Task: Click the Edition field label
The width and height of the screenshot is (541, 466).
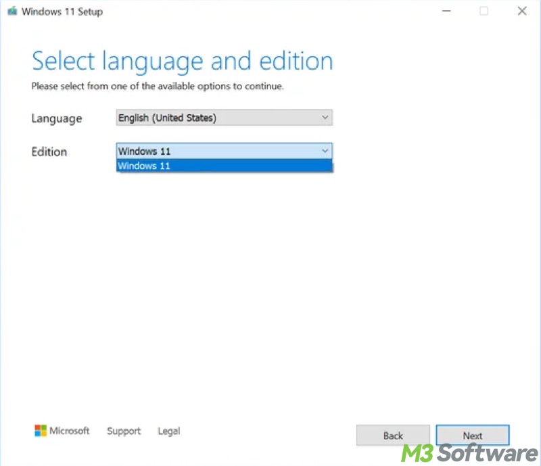Action: (49, 152)
